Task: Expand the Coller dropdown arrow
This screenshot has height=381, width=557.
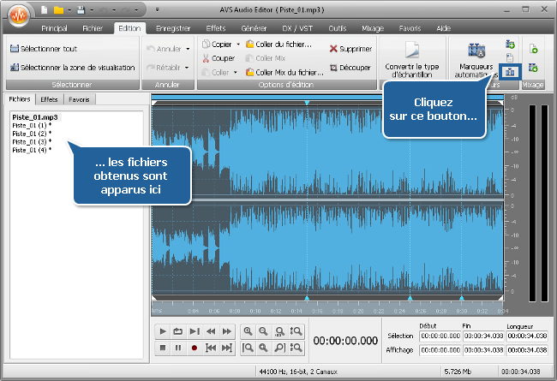Action: pyautogui.click(x=235, y=73)
